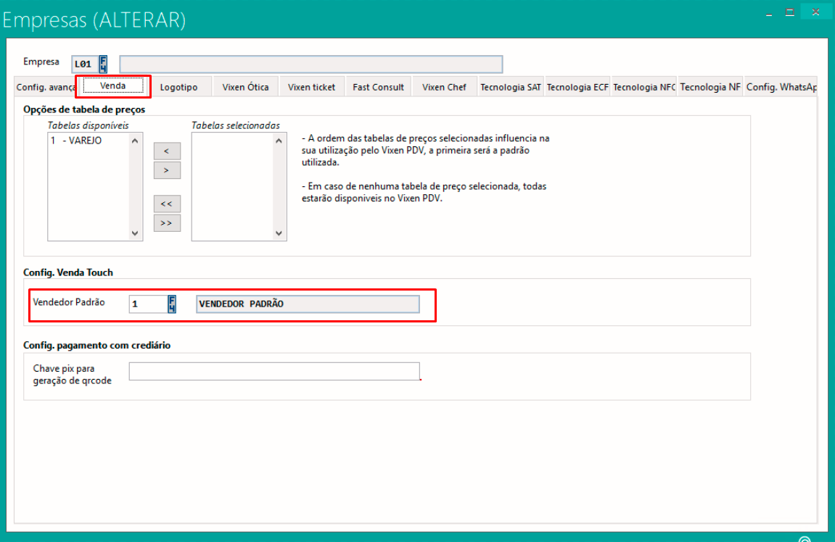Select the Tecnologia SAT tab
This screenshot has width=835, height=542.
click(x=511, y=87)
